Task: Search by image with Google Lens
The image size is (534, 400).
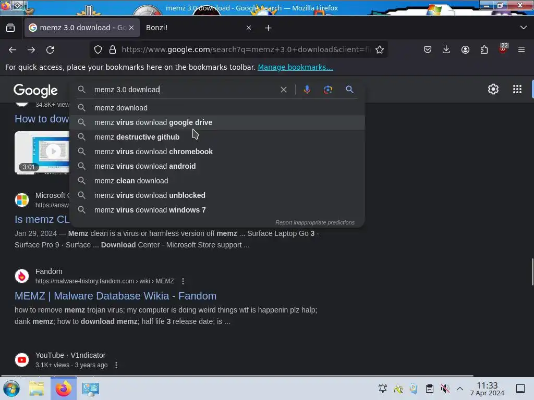Action: (327, 90)
